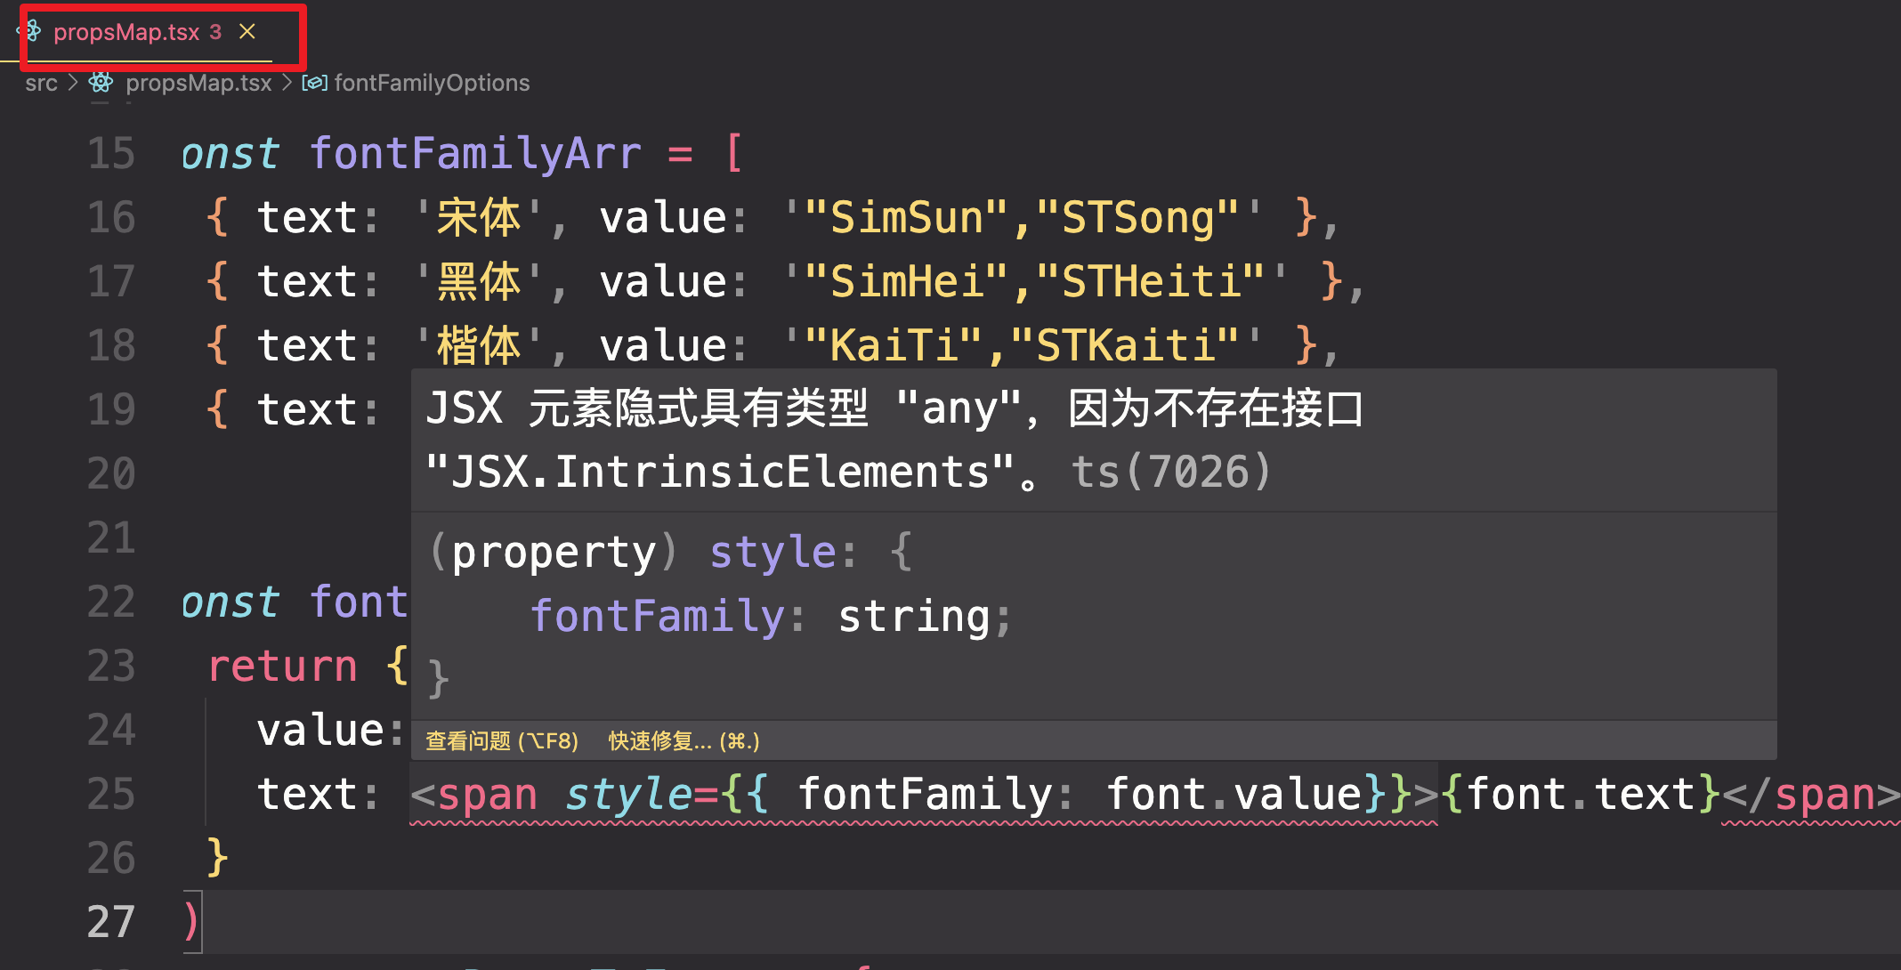
Task: Click the React file icon in propsMap.tsx tab
Action: click(32, 32)
